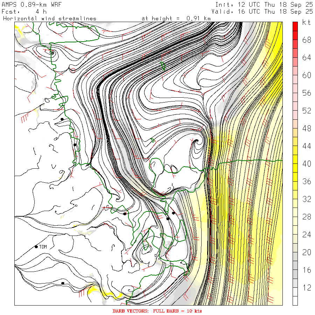Click the 'kt' units label above color bar
The image size is (315, 315).
[306, 23]
